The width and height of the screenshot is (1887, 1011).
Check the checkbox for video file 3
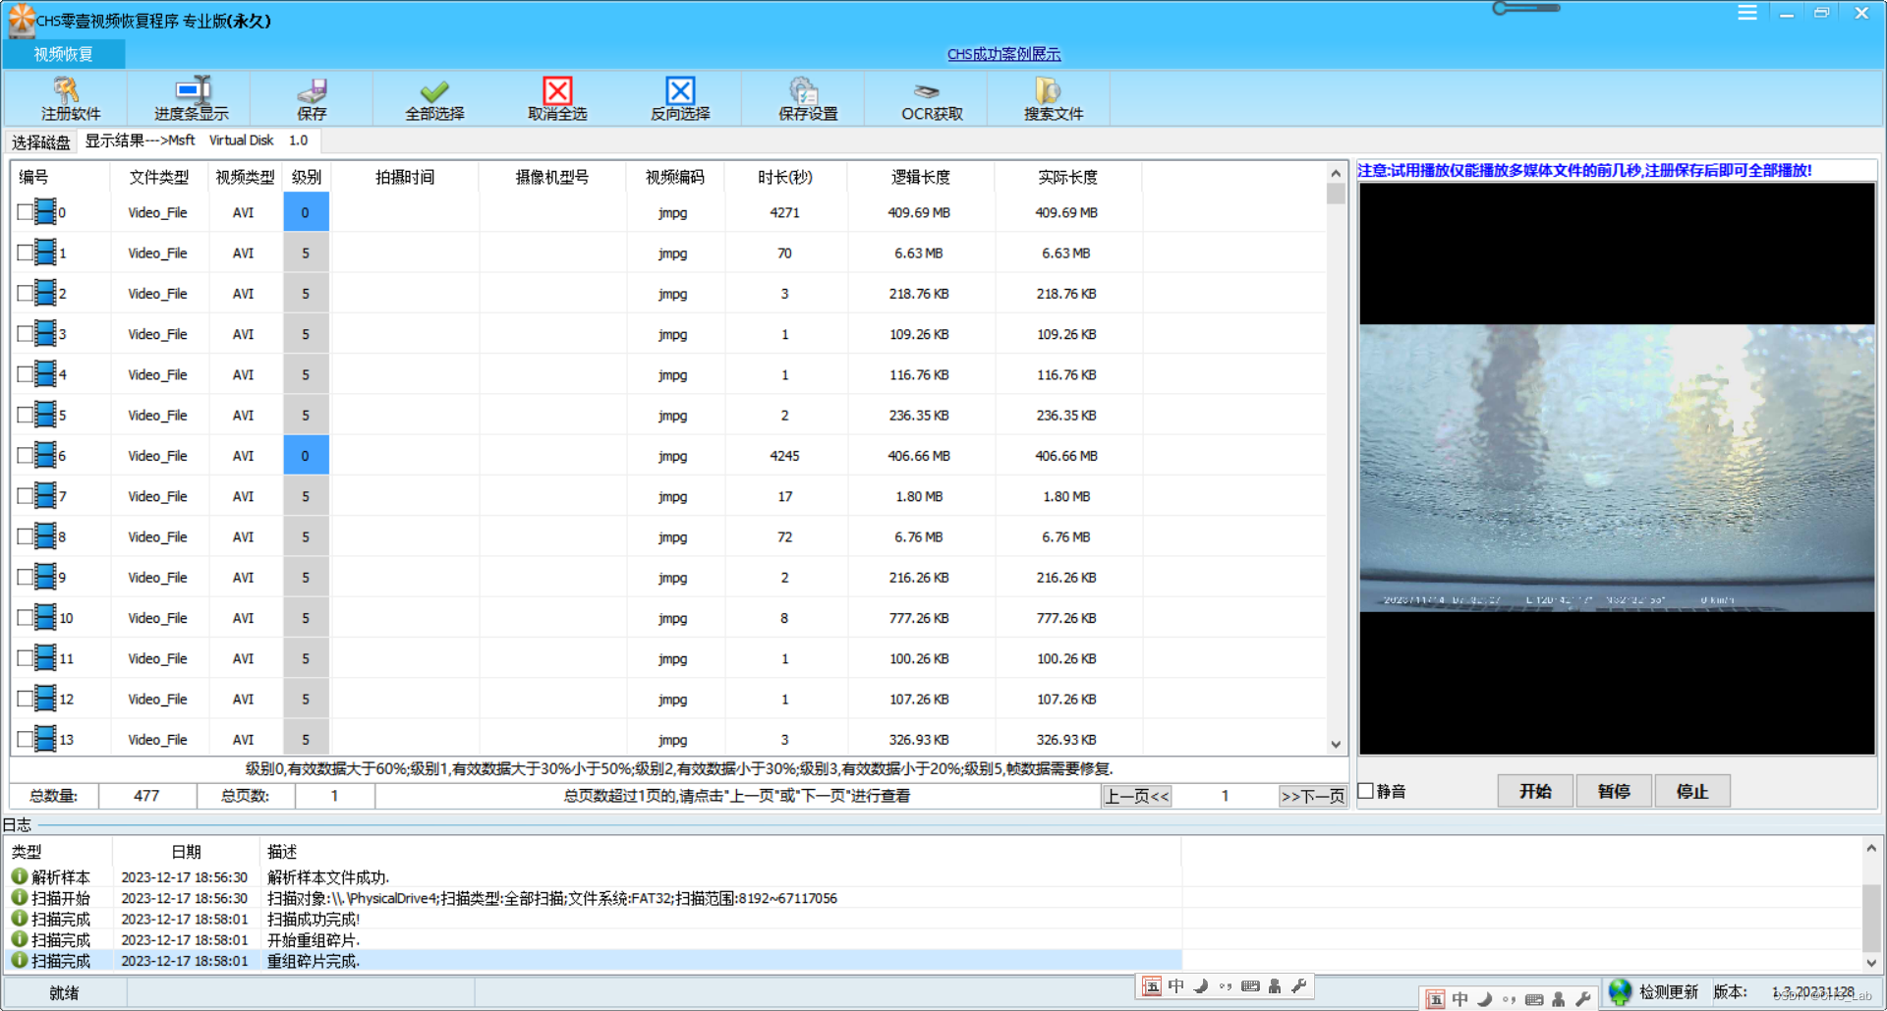(25, 334)
